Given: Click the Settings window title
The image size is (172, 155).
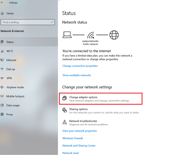Looking at the screenshot, I should 13,3.
